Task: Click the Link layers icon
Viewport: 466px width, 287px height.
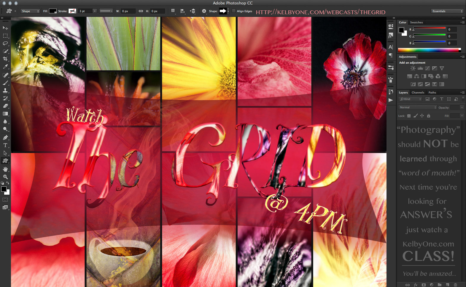Action: coord(408,285)
